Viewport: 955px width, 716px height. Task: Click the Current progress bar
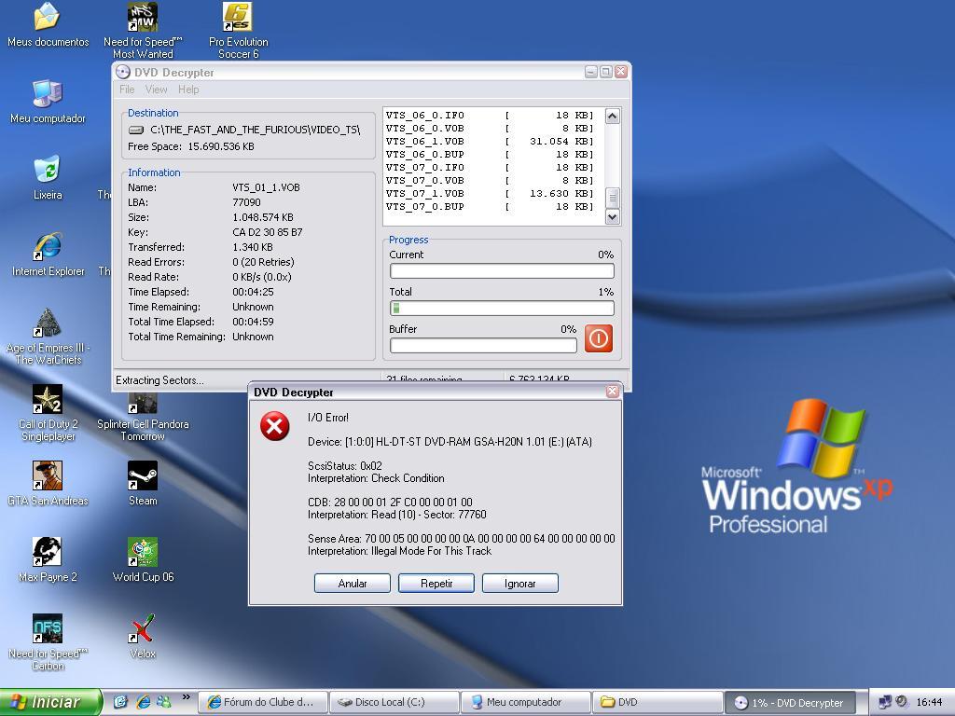502,271
